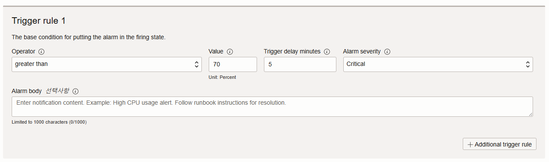Image resolution: width=549 pixels, height=162 pixels.
Task: Click the info icon next to Operator
Action: point(41,52)
